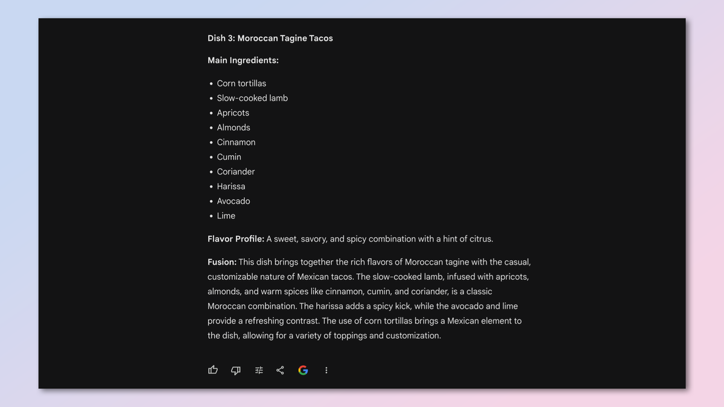
Task: Give a thumbs up to the response
Action: 212,370
